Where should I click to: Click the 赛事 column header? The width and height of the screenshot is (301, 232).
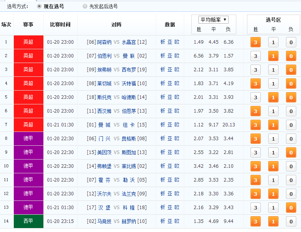pos(28,24)
